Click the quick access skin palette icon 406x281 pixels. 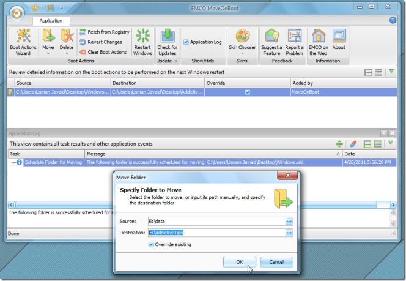point(35,8)
